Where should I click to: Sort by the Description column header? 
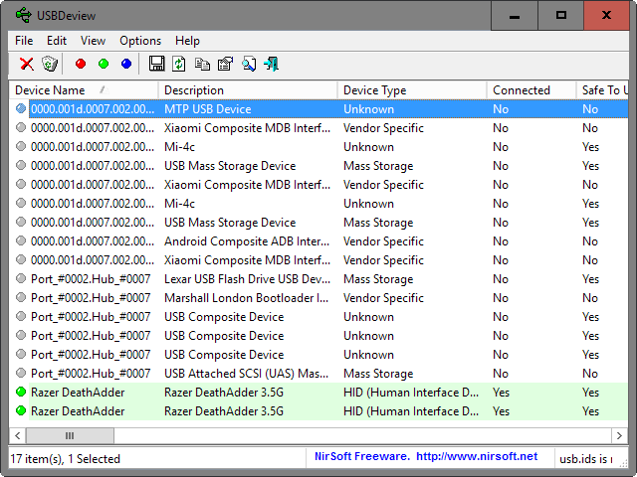(x=248, y=90)
